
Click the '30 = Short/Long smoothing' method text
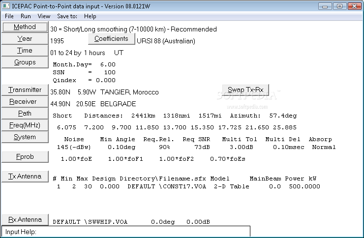[x=133, y=29]
